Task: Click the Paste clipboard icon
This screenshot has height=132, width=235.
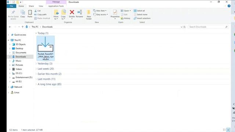Action: pos(30,12)
